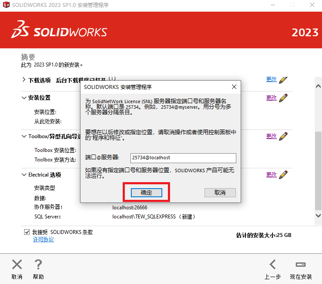Close the SOLIDWORKS 安装管理程序 dialog with X
Screen dimensions: 322x284
point(234,87)
